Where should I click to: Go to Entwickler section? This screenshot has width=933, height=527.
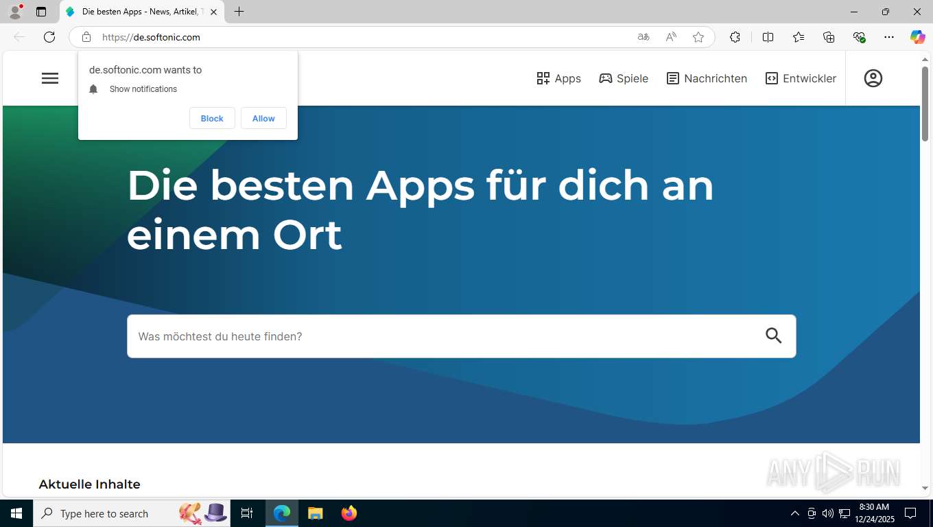point(801,78)
